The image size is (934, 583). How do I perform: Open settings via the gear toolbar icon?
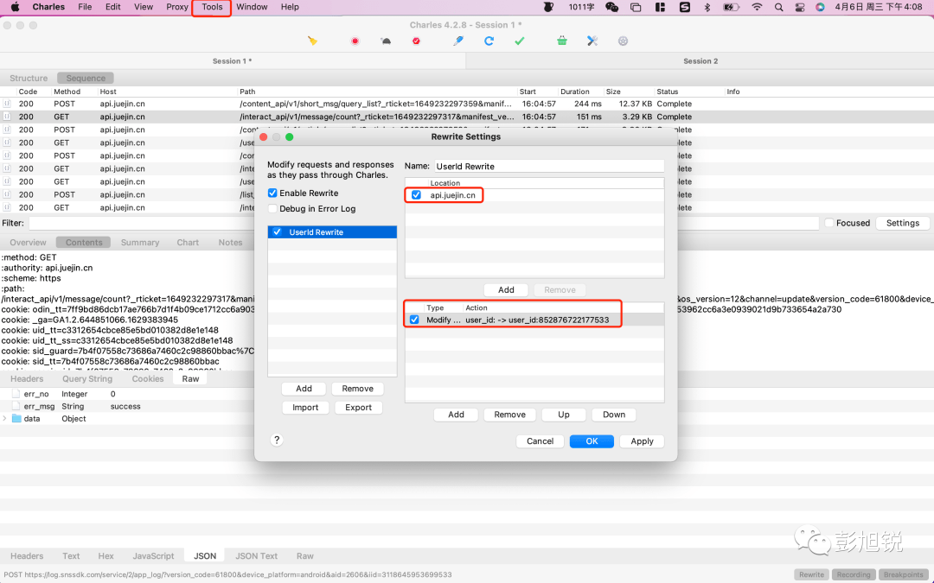[x=623, y=41]
